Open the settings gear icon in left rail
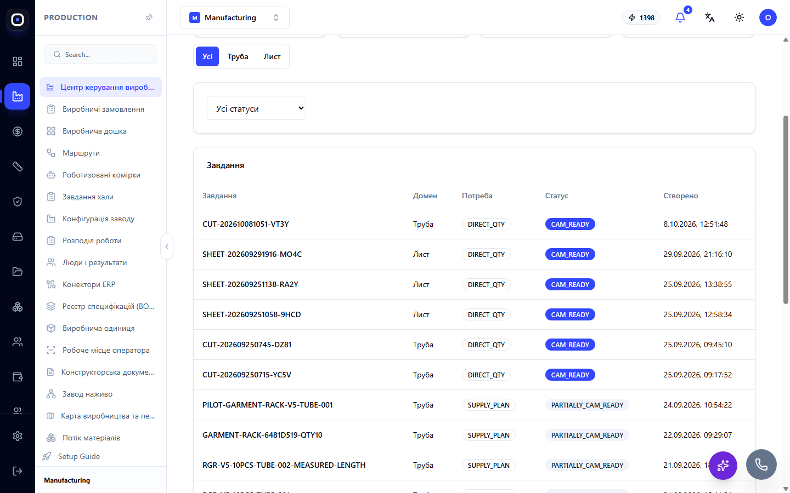 coord(18,436)
